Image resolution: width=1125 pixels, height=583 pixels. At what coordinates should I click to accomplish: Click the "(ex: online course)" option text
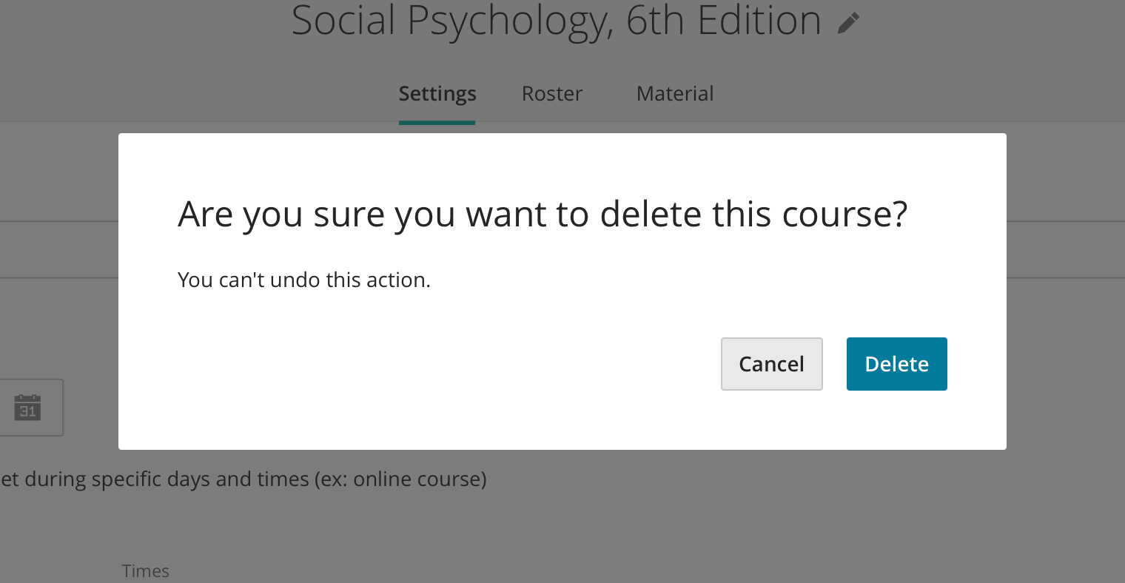coord(400,479)
